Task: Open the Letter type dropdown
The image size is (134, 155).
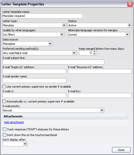Action: tap(64, 25)
